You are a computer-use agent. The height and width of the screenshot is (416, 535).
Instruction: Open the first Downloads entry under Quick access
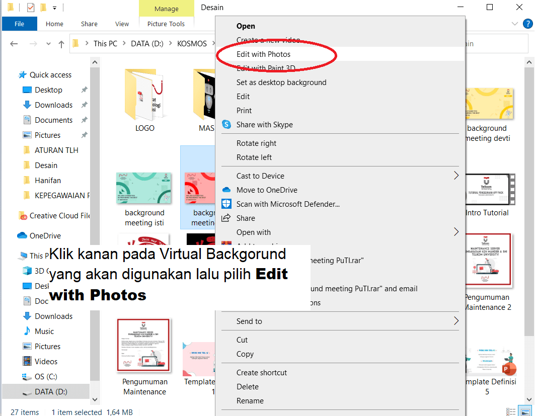coord(53,105)
